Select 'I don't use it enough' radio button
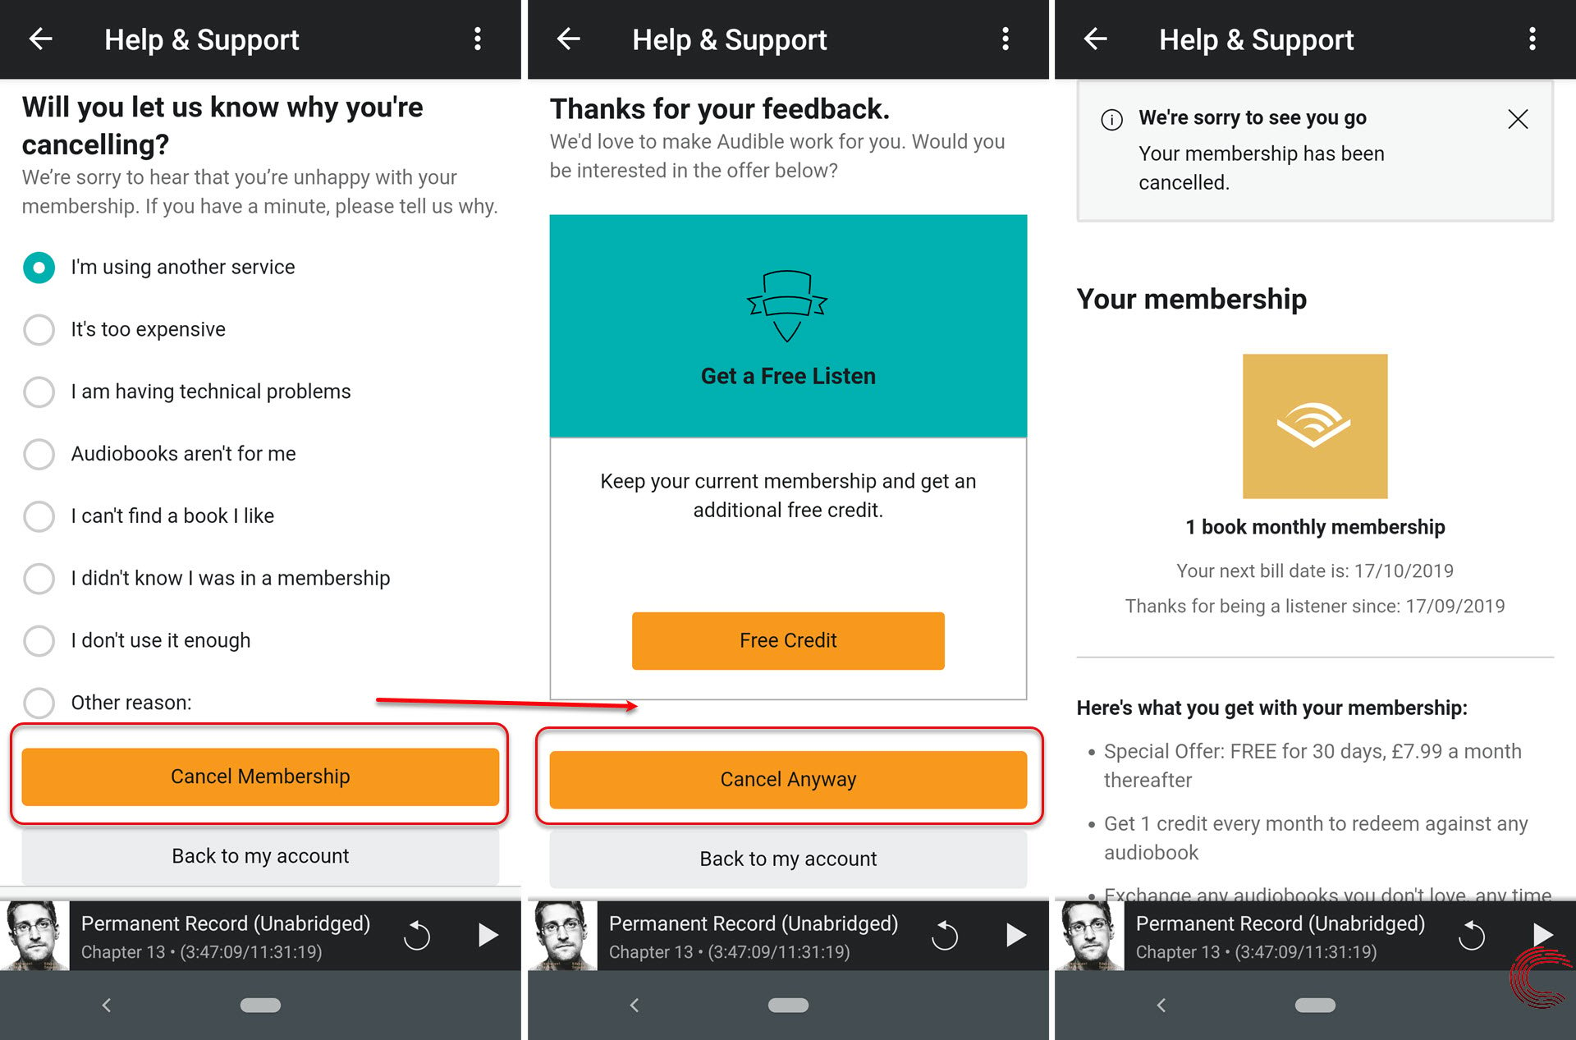This screenshot has width=1576, height=1040. [x=39, y=639]
